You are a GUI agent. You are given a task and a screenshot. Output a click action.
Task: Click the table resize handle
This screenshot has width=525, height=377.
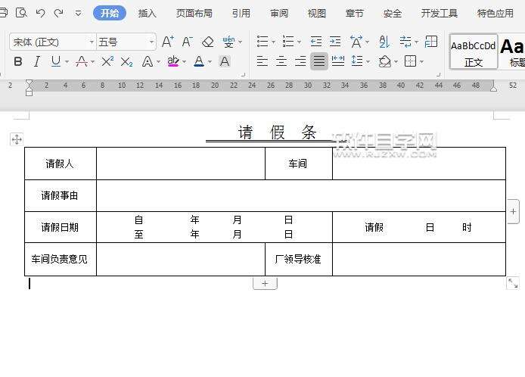[513, 283]
